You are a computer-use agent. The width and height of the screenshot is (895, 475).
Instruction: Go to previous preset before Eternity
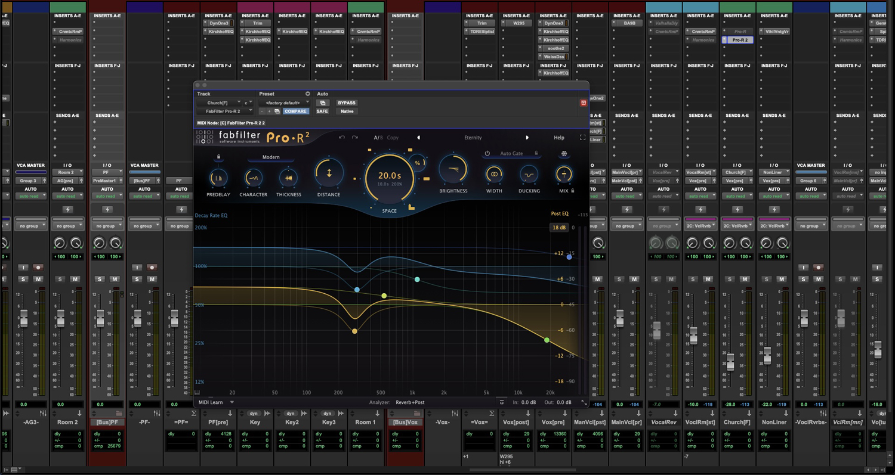pos(418,138)
